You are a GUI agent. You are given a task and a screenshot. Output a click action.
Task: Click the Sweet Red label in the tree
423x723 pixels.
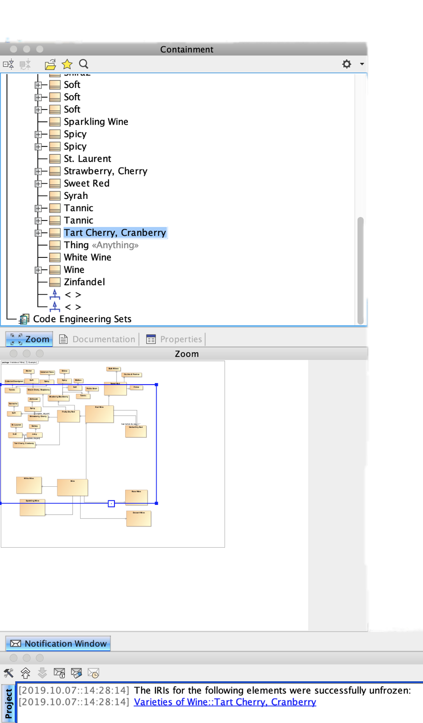[x=86, y=183]
